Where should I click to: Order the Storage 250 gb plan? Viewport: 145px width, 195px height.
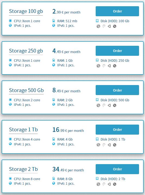pos(117,51)
